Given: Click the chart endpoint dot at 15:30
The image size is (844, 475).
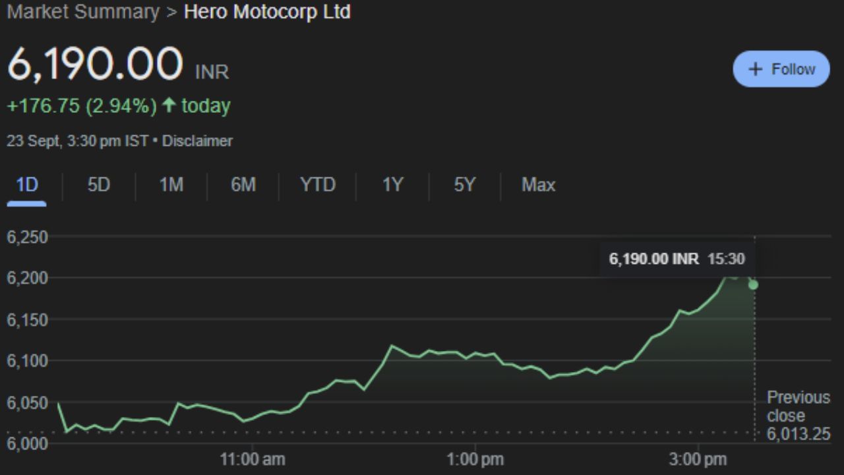Looking at the screenshot, I should click(x=753, y=285).
